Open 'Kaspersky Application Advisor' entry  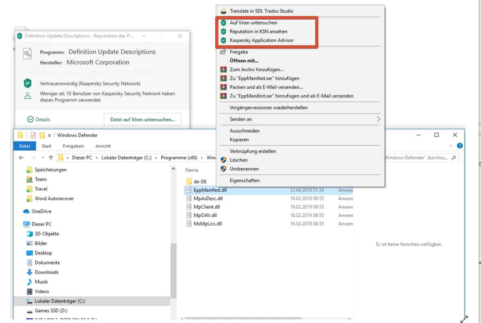pyautogui.click(x=262, y=40)
